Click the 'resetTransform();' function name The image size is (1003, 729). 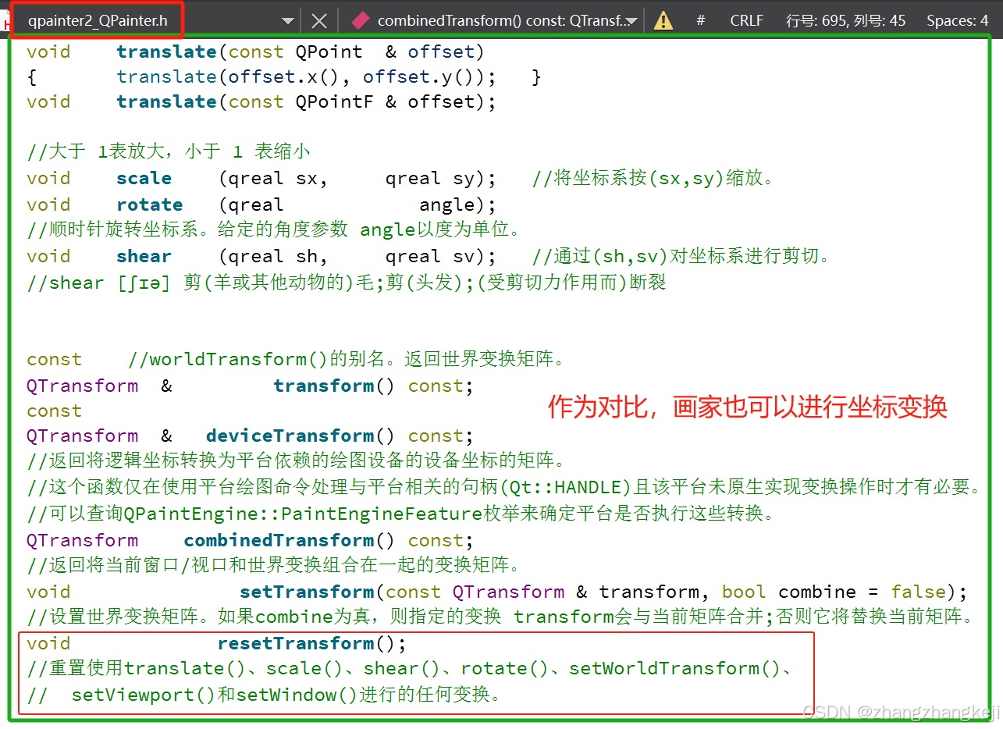point(312,643)
